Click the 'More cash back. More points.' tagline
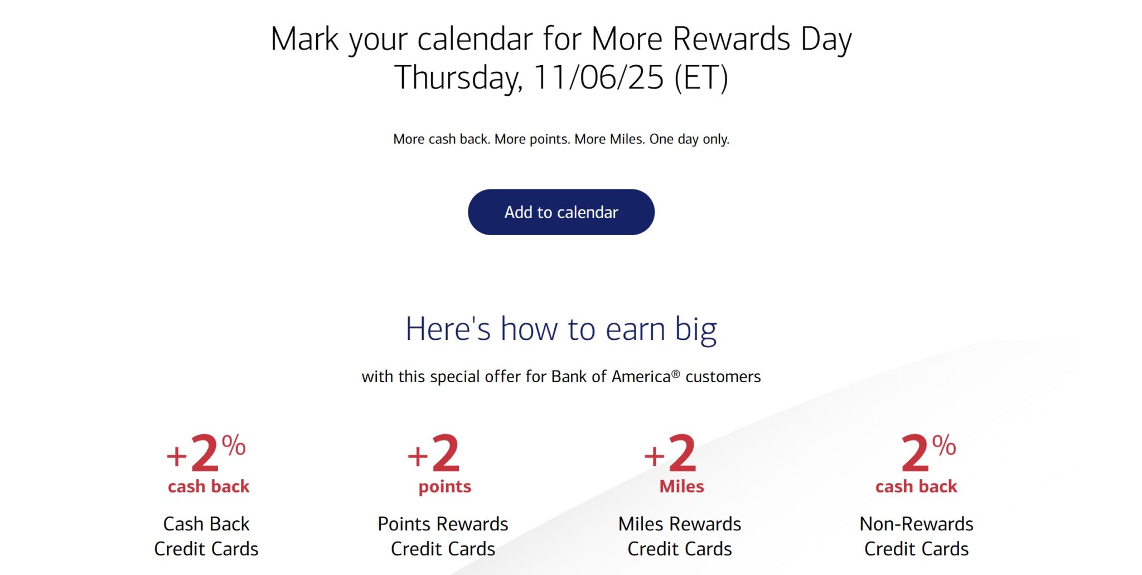 click(561, 139)
